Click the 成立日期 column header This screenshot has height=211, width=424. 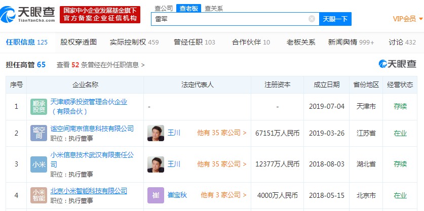(x=327, y=85)
